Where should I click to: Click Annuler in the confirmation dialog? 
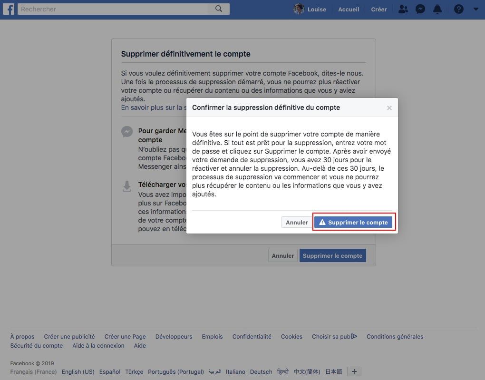(x=297, y=222)
